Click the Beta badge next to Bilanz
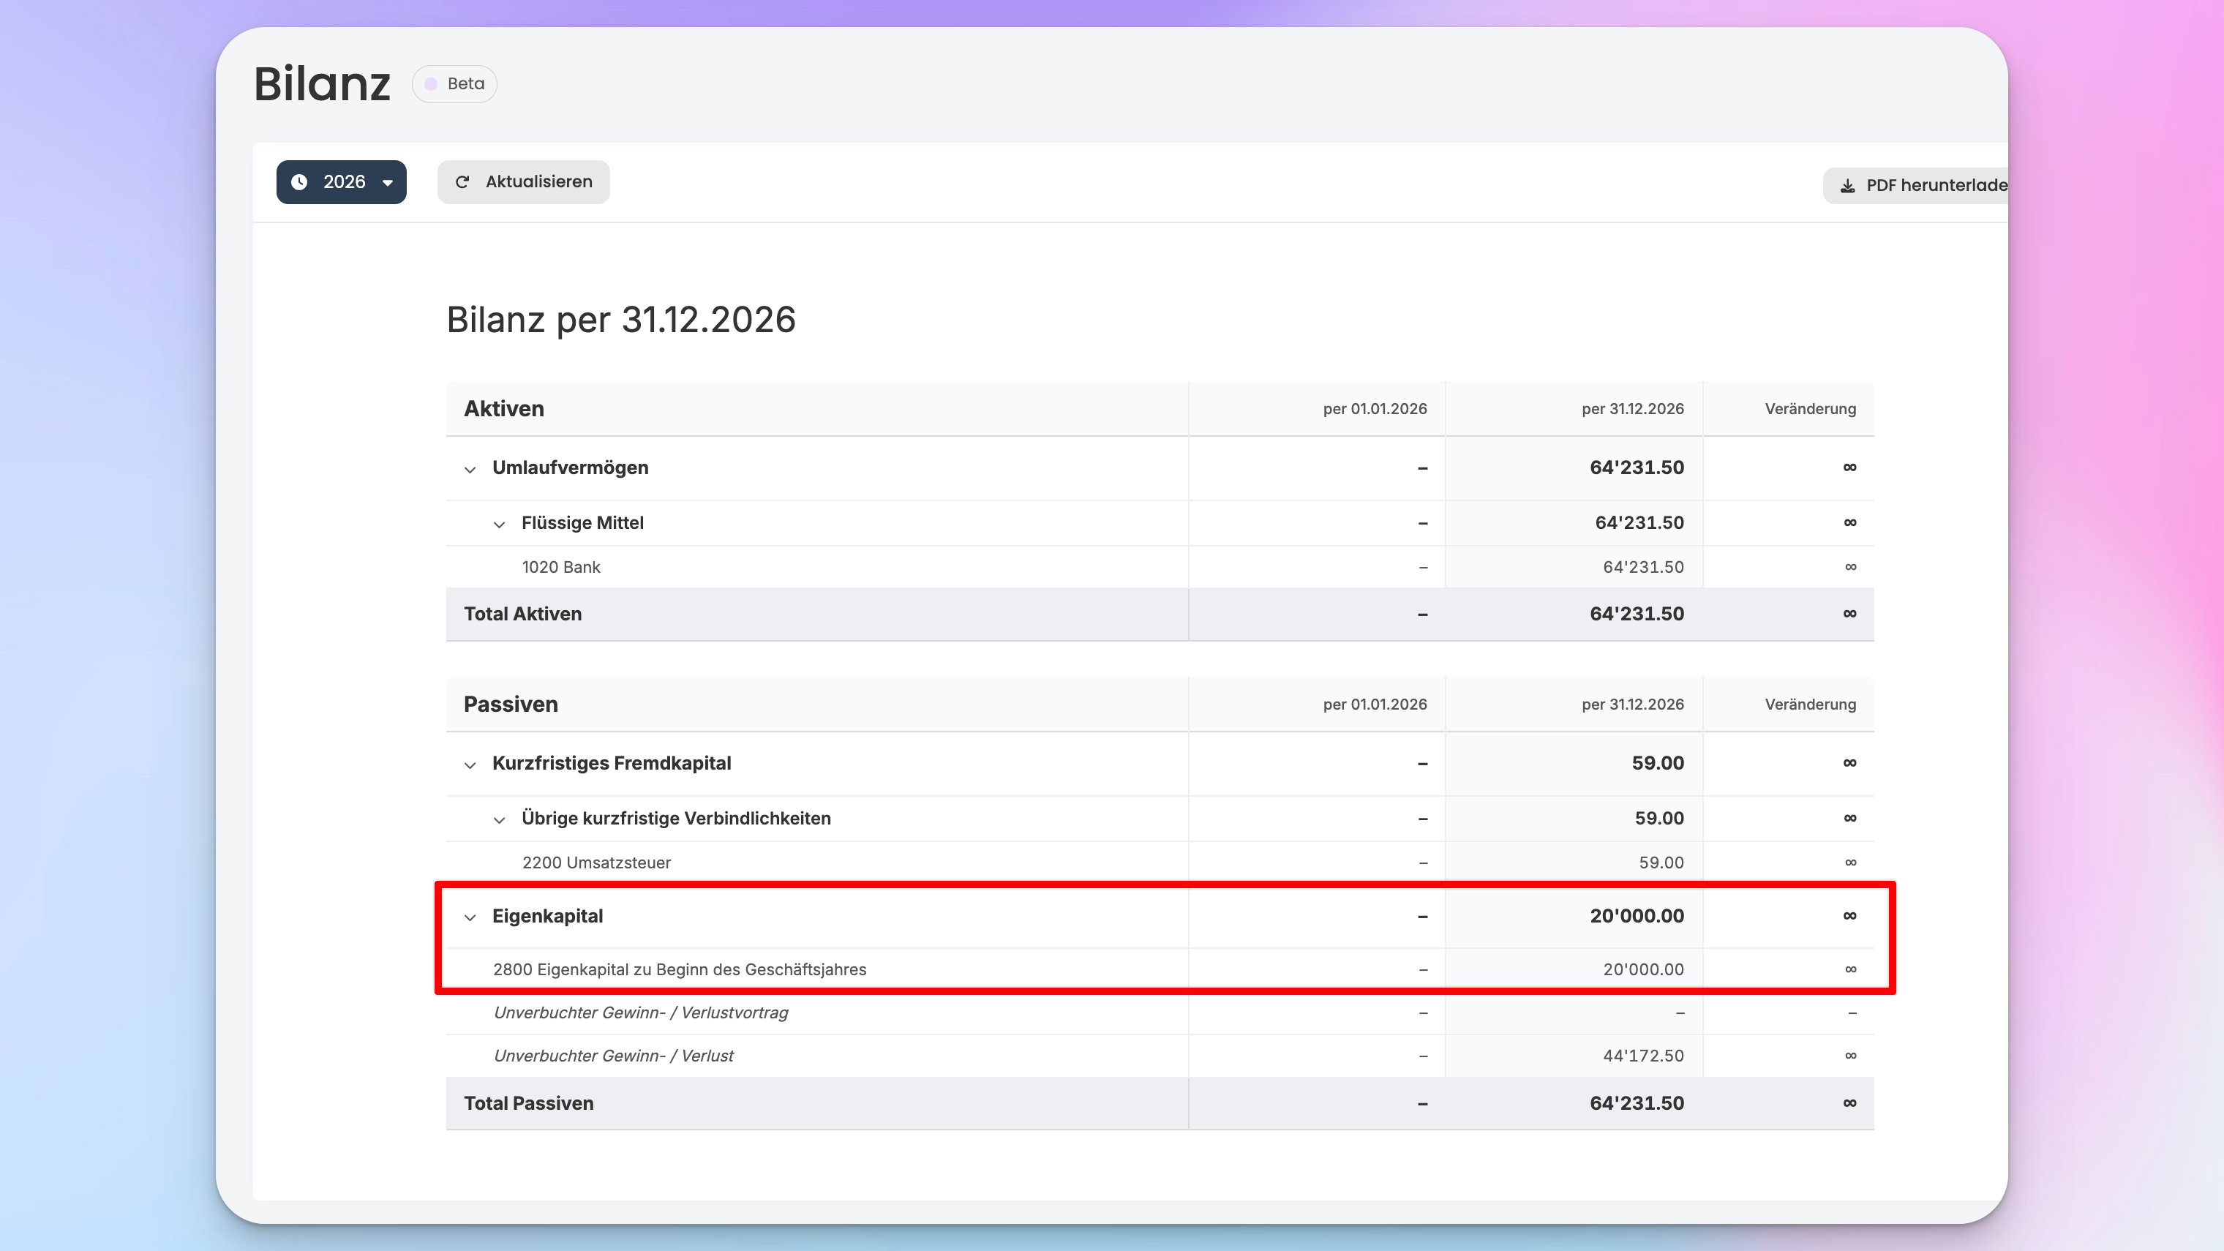The width and height of the screenshot is (2224, 1251). (x=454, y=83)
